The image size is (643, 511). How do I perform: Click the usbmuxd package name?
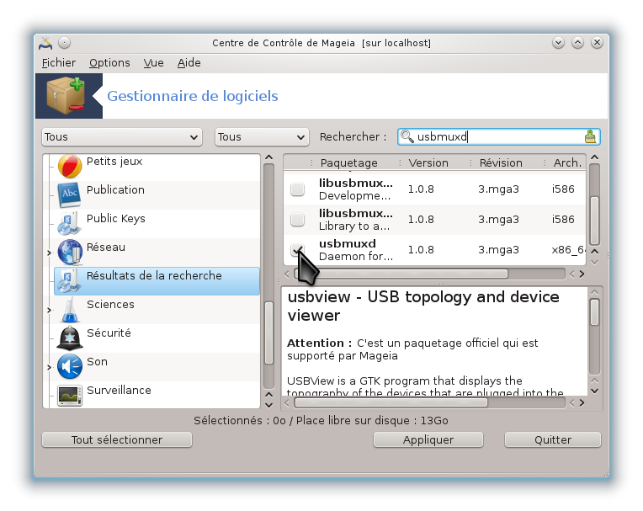pos(348,243)
